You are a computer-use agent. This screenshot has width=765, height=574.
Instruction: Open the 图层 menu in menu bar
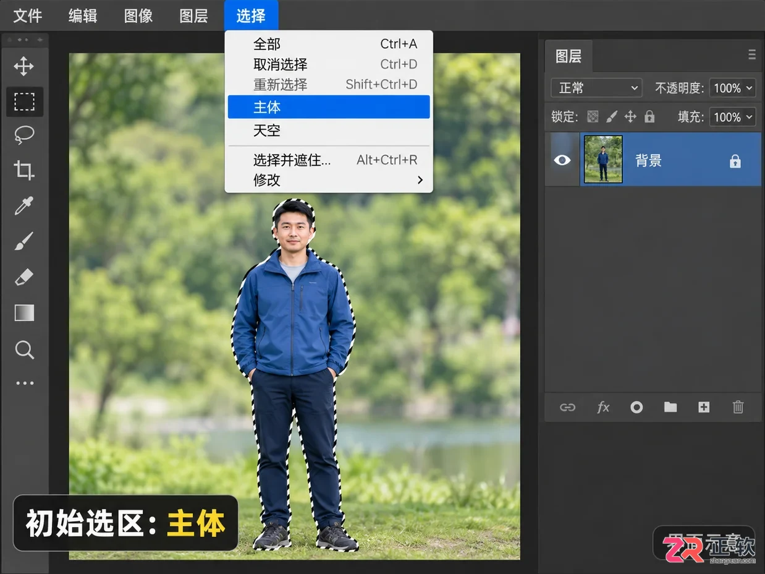point(193,15)
